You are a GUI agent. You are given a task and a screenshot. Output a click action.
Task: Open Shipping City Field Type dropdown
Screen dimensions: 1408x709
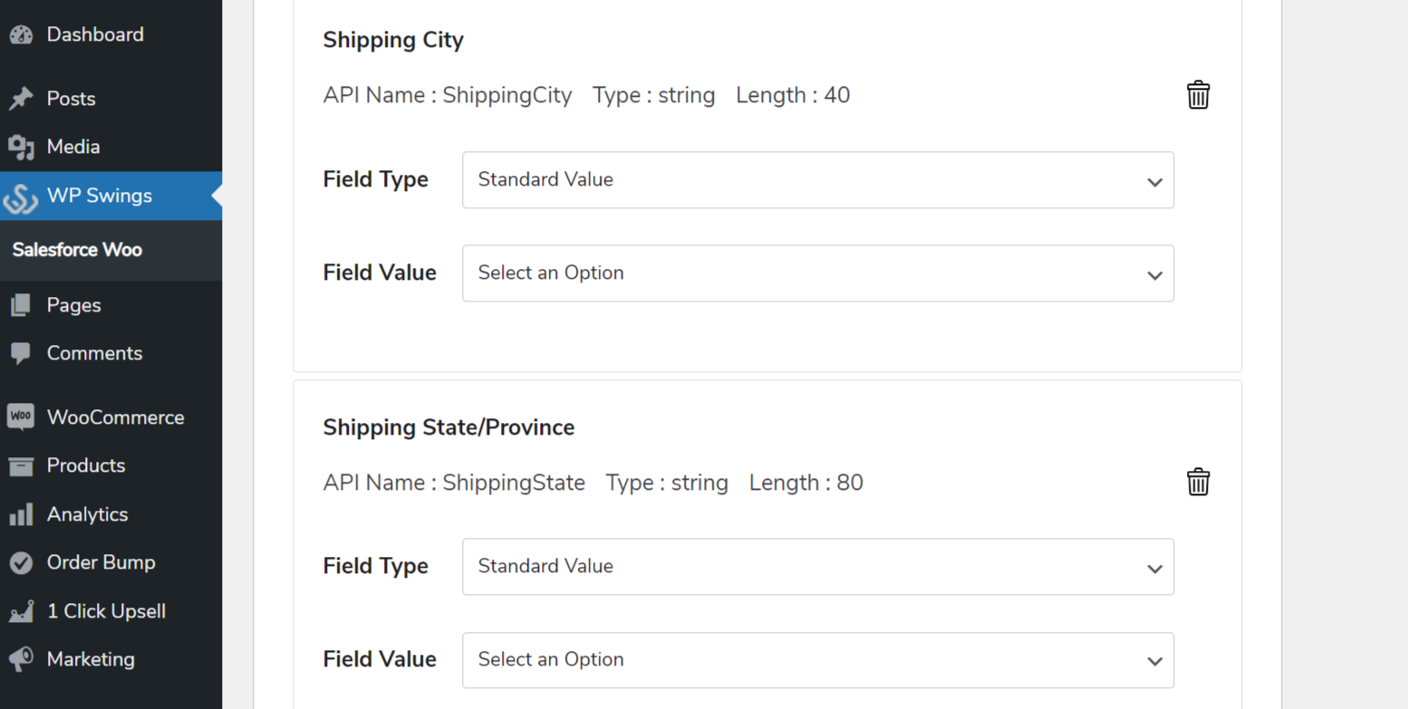818,180
